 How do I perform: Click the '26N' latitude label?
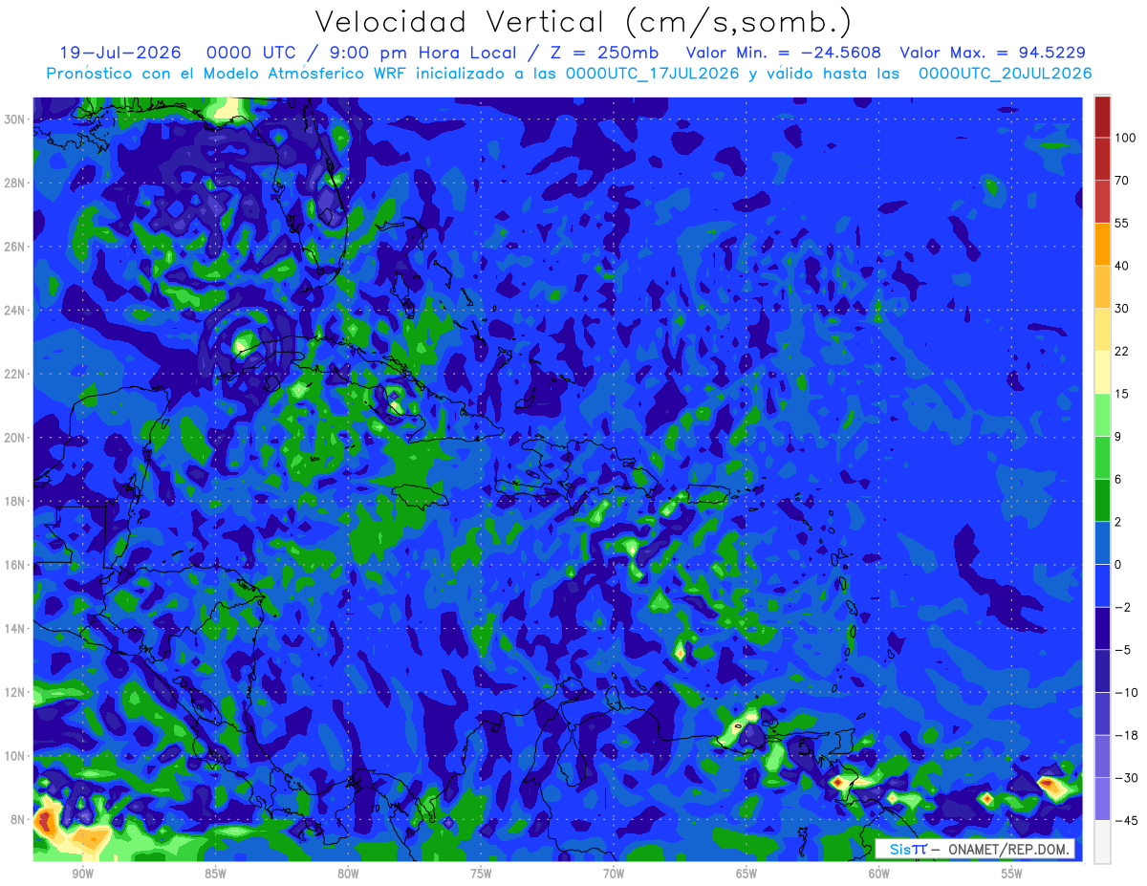(x=13, y=247)
